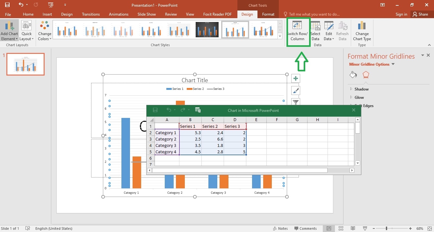Click Change Chart Type

pyautogui.click(x=362, y=31)
